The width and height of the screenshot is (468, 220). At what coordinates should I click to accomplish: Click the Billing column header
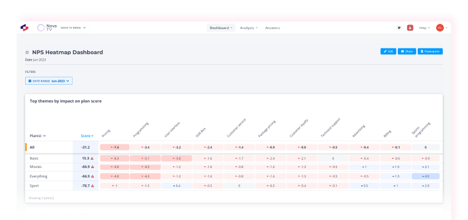[387, 134]
